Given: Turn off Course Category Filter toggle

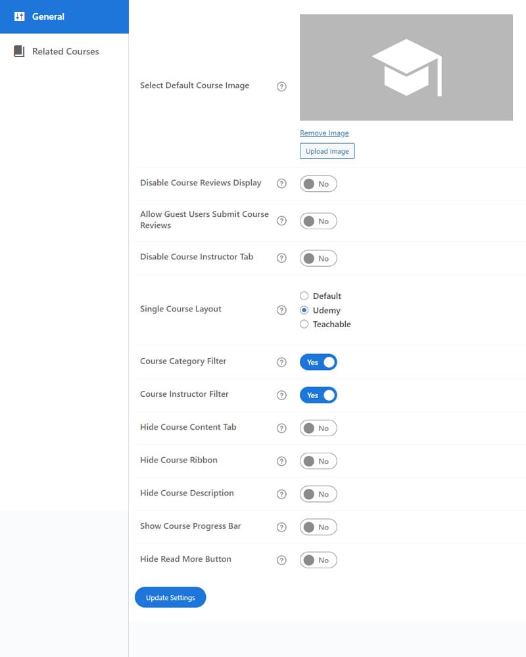Looking at the screenshot, I should [x=318, y=362].
